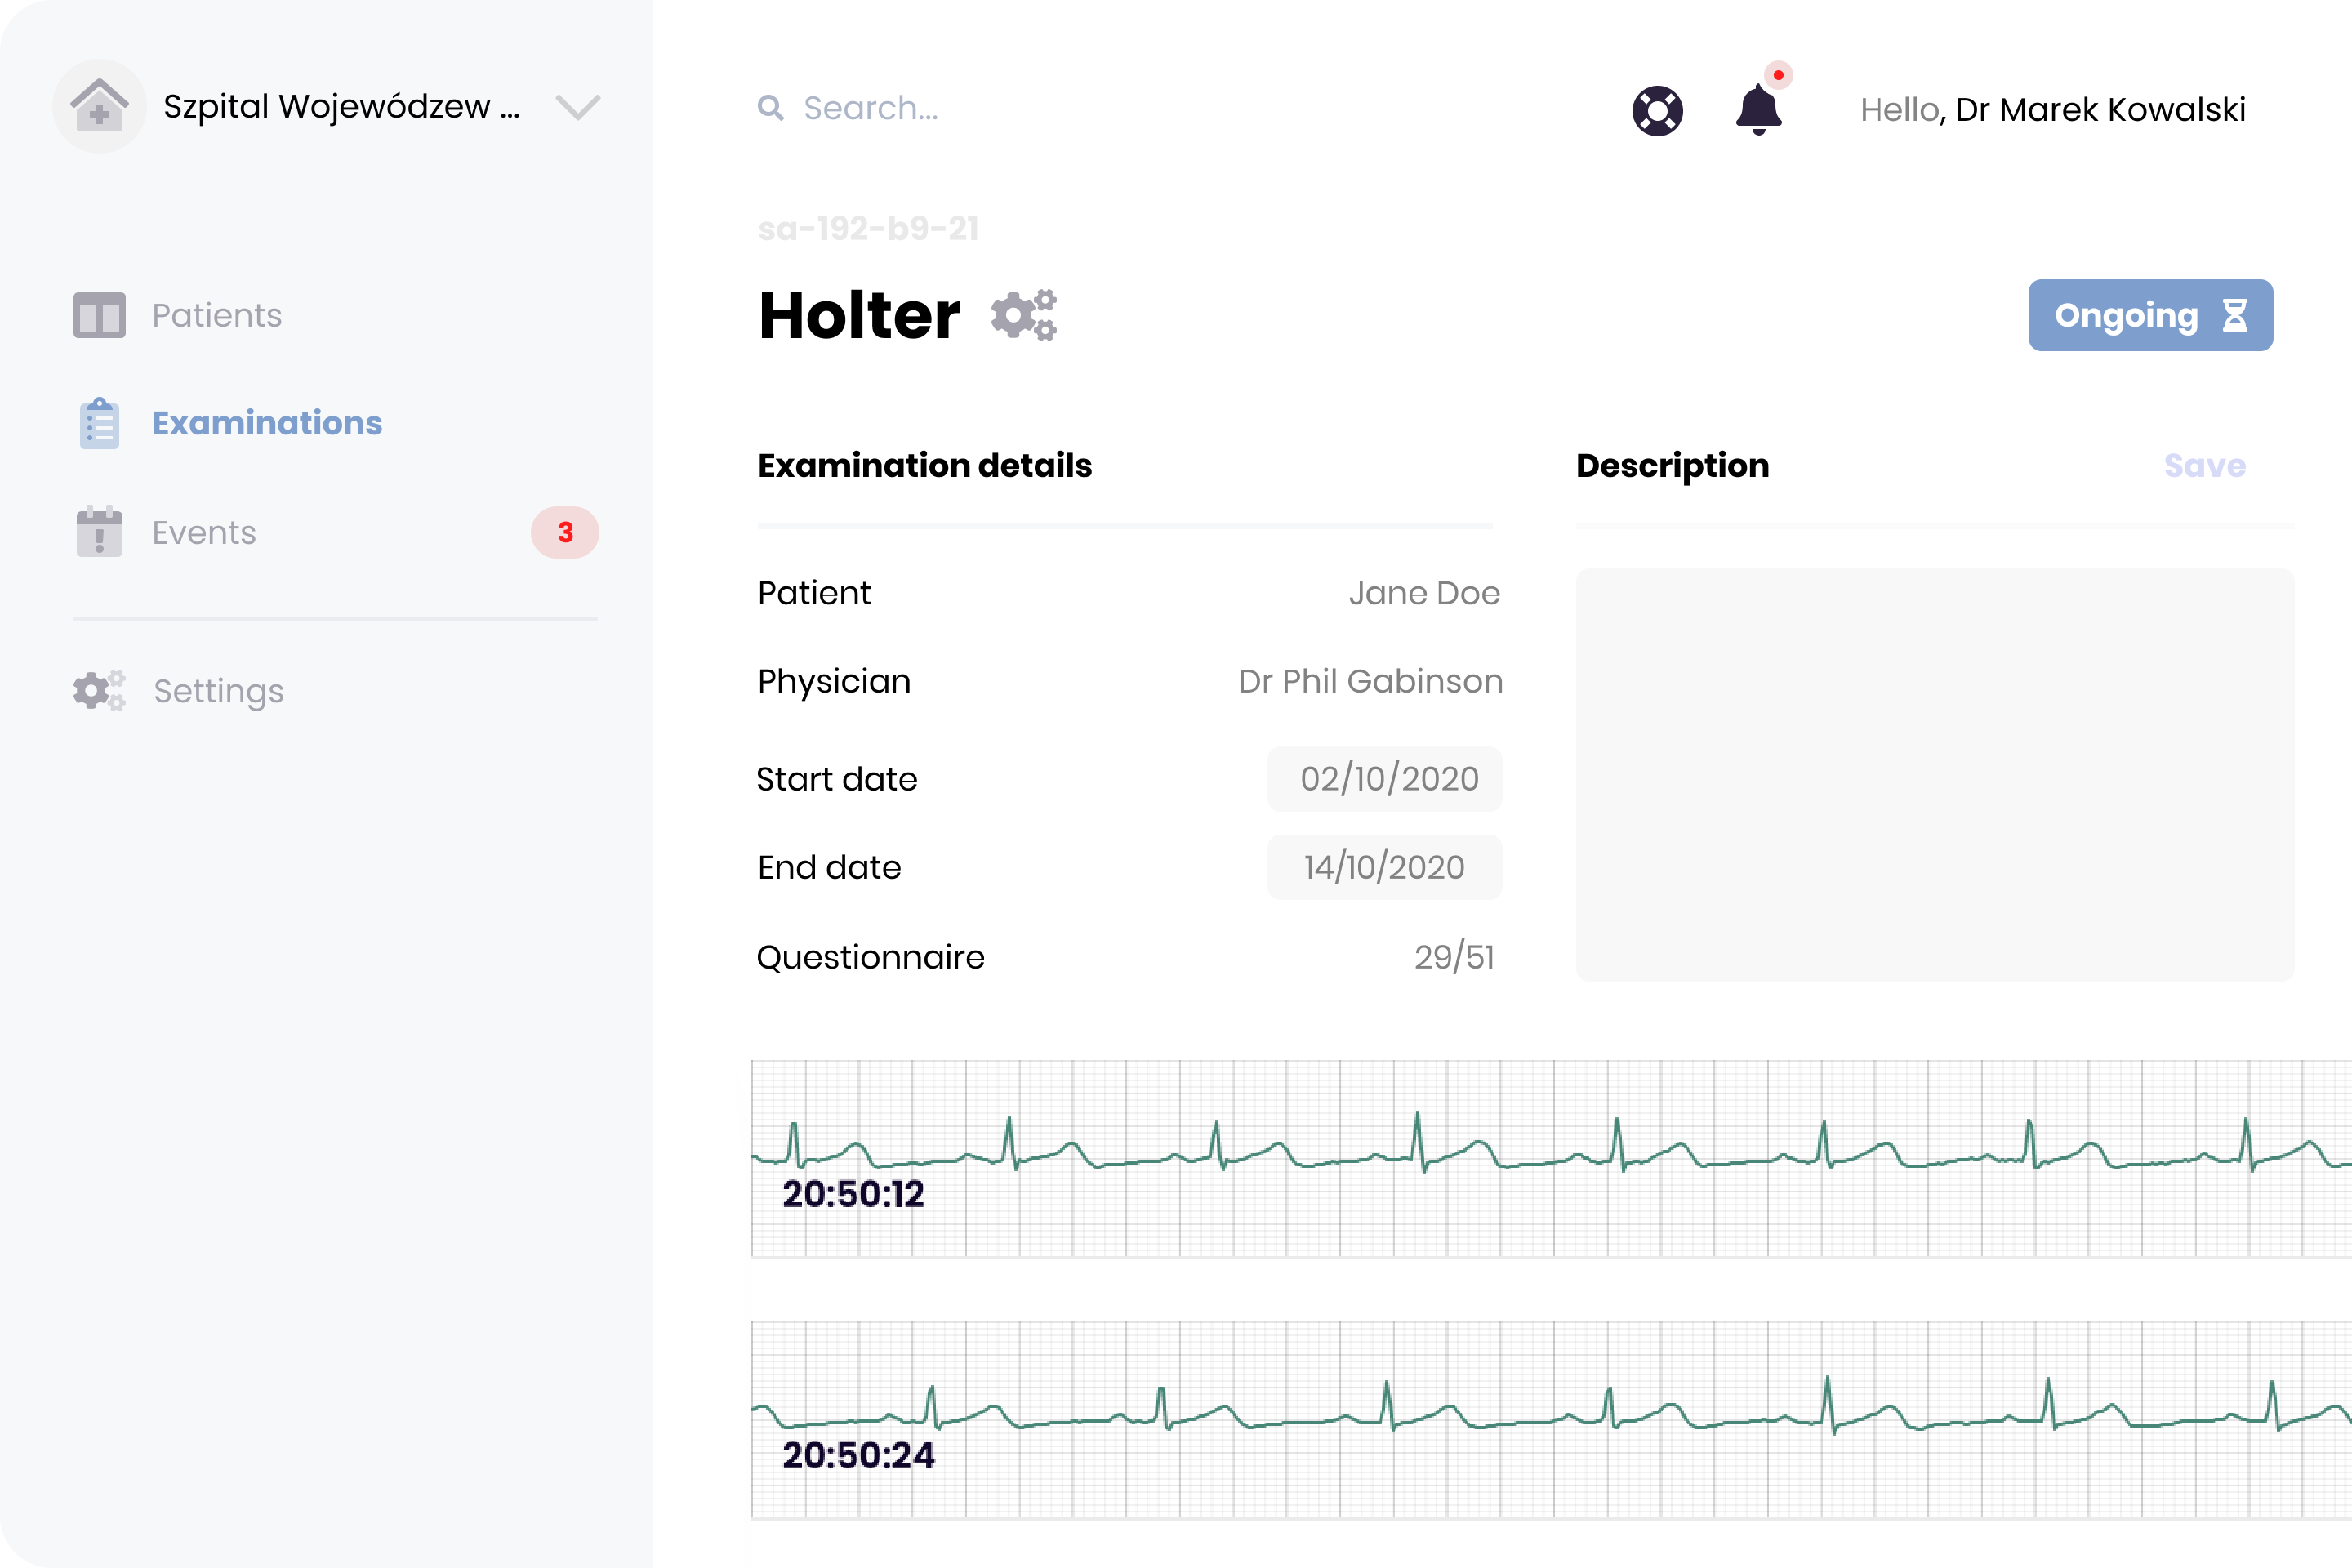Screen dimensions: 2352x1568
Task: Open the Start date picker field
Action: (x=1385, y=779)
